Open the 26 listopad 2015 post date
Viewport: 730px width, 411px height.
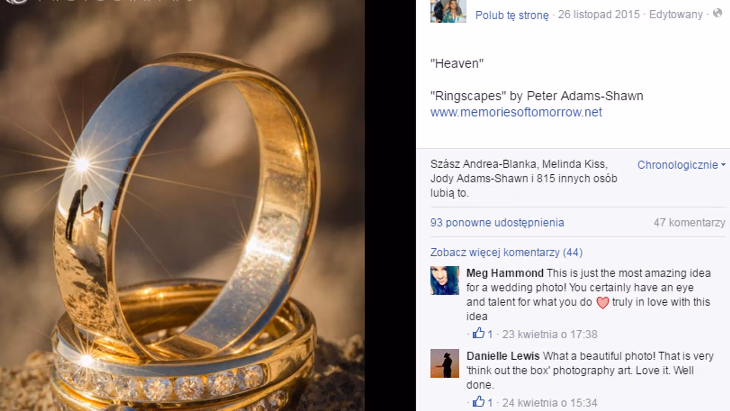[599, 14]
